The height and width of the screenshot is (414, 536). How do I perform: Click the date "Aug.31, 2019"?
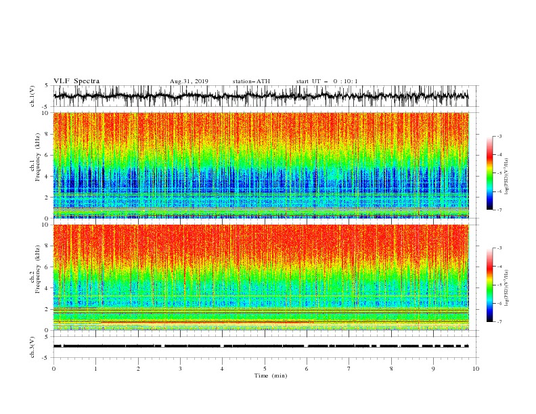(189, 81)
